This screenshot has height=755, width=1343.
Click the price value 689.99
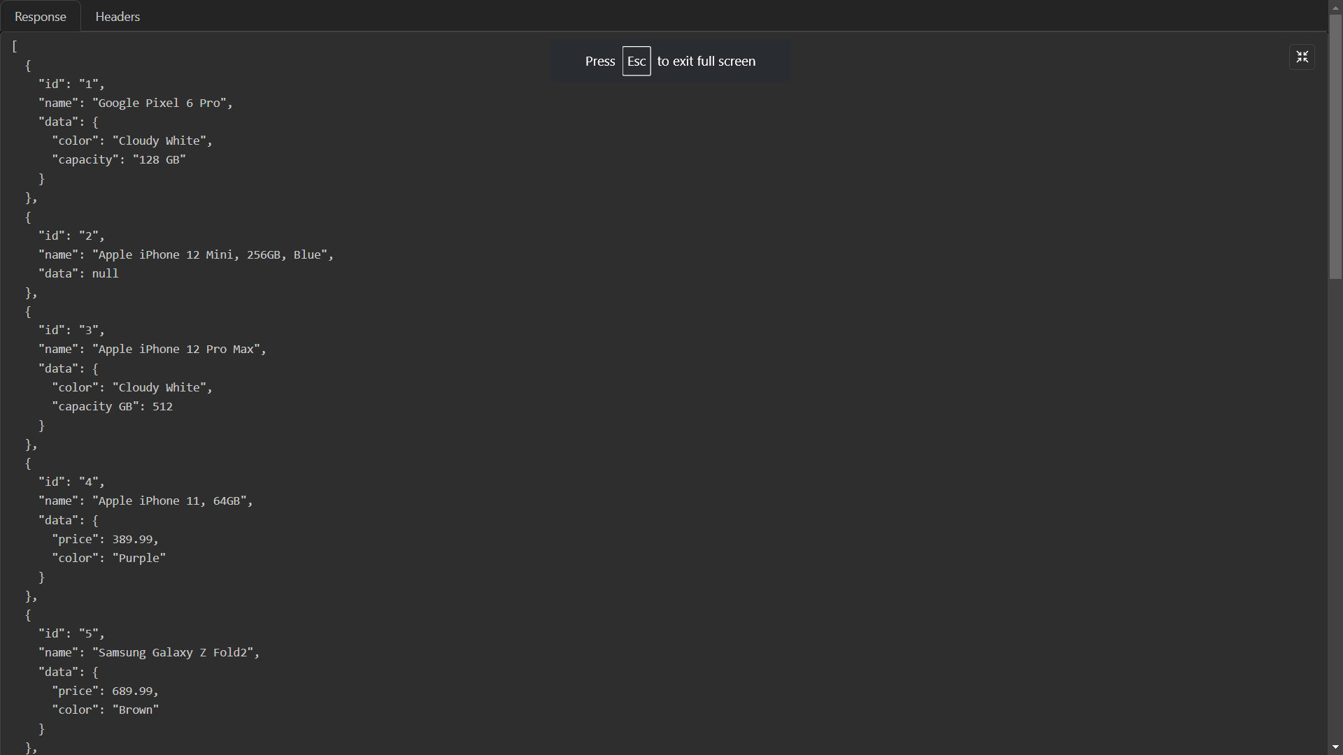pos(132,691)
